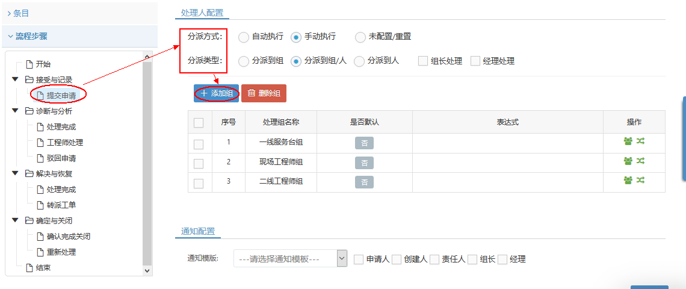Collapse the 诊断与分析 tree node
686x289 pixels.
pyautogui.click(x=15, y=111)
